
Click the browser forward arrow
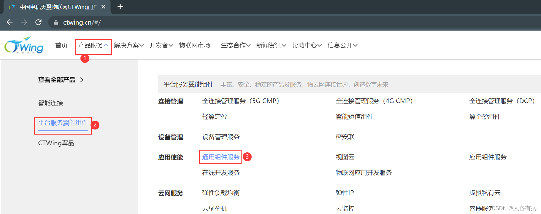(x=24, y=22)
